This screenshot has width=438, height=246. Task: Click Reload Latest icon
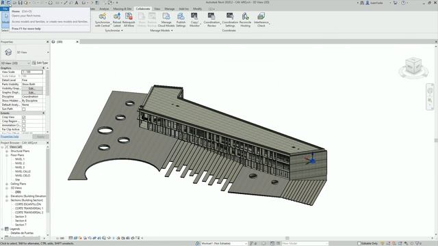coord(117,16)
